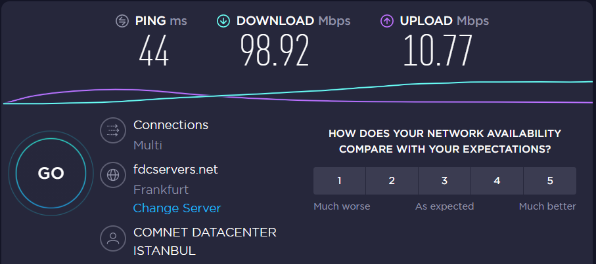Start the speed test with GO
Image resolution: width=596 pixels, height=264 pixels.
click(51, 173)
